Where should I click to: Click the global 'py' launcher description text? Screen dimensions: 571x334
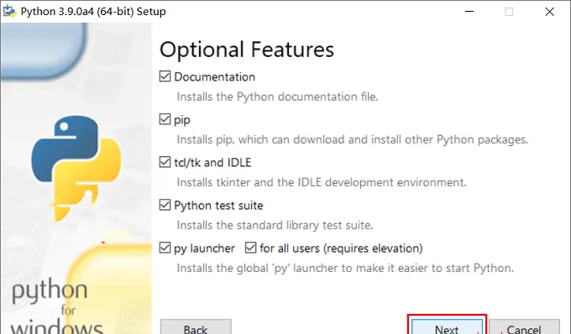point(345,269)
